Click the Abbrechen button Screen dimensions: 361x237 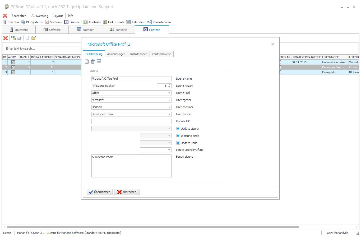(x=127, y=192)
